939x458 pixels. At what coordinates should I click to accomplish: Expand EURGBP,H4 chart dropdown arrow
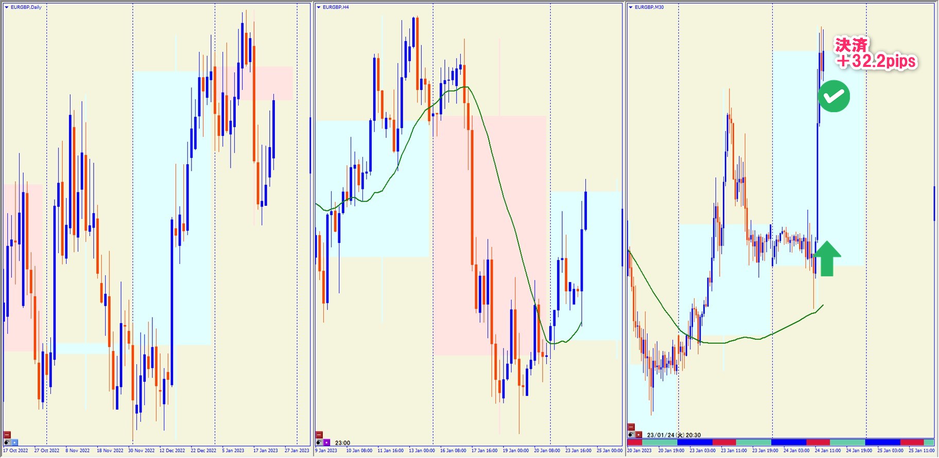pos(319,7)
